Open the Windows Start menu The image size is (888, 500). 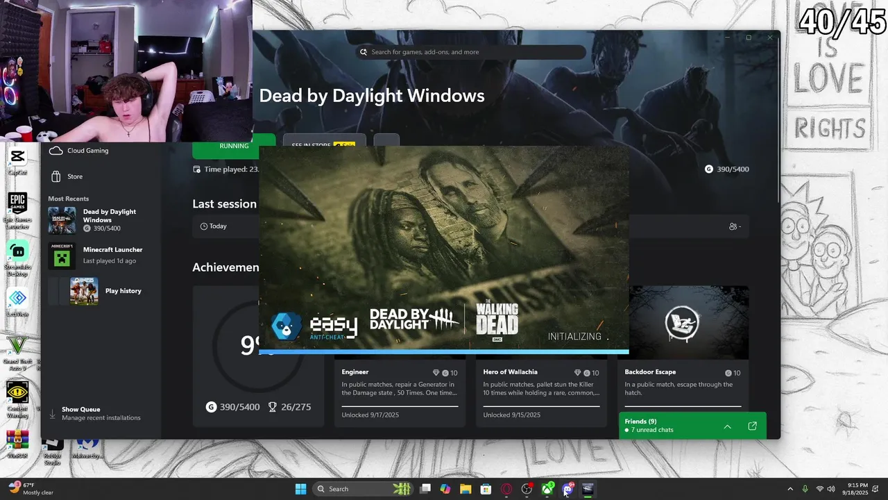pyautogui.click(x=300, y=489)
